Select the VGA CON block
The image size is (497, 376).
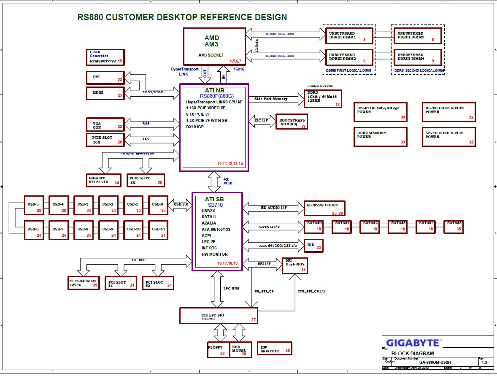105,124
